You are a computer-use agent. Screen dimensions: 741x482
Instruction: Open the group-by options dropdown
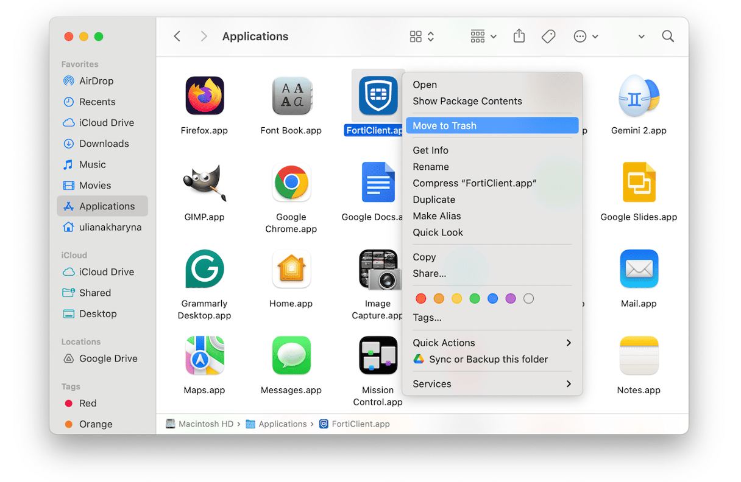[x=483, y=37]
